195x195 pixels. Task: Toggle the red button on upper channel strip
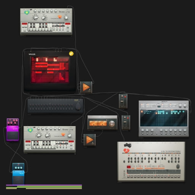125,97
